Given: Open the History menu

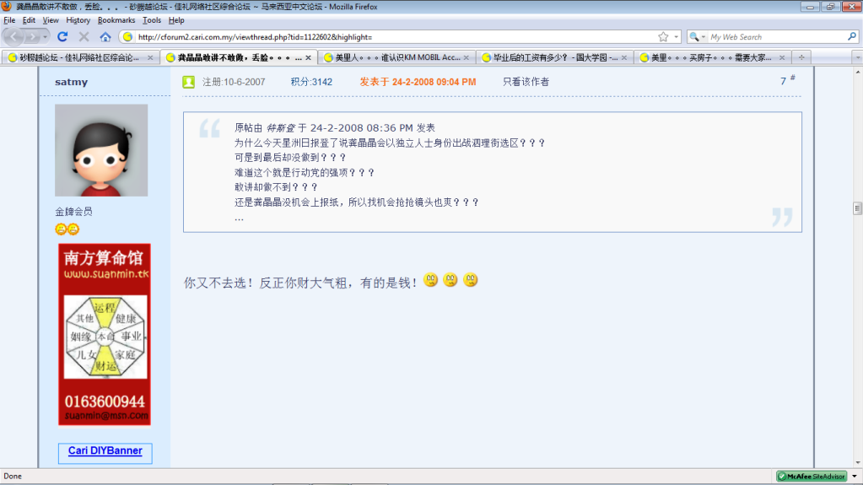Looking at the screenshot, I should pos(78,20).
